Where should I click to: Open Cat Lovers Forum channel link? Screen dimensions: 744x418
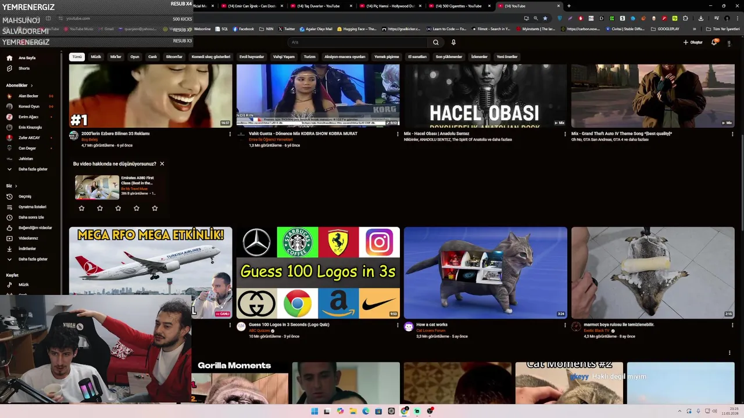431,331
